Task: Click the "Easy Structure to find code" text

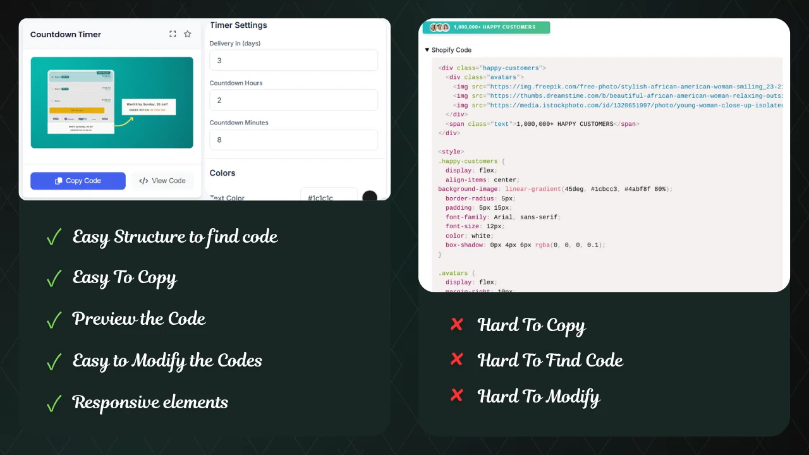Action: click(x=175, y=237)
